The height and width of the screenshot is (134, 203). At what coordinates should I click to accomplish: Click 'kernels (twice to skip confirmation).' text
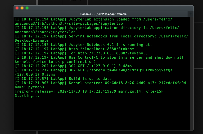tap(57, 62)
